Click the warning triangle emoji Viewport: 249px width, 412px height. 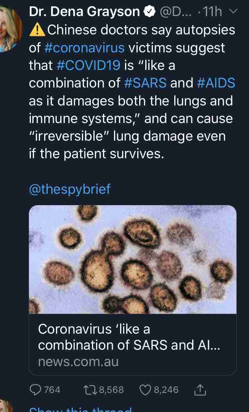point(37,30)
